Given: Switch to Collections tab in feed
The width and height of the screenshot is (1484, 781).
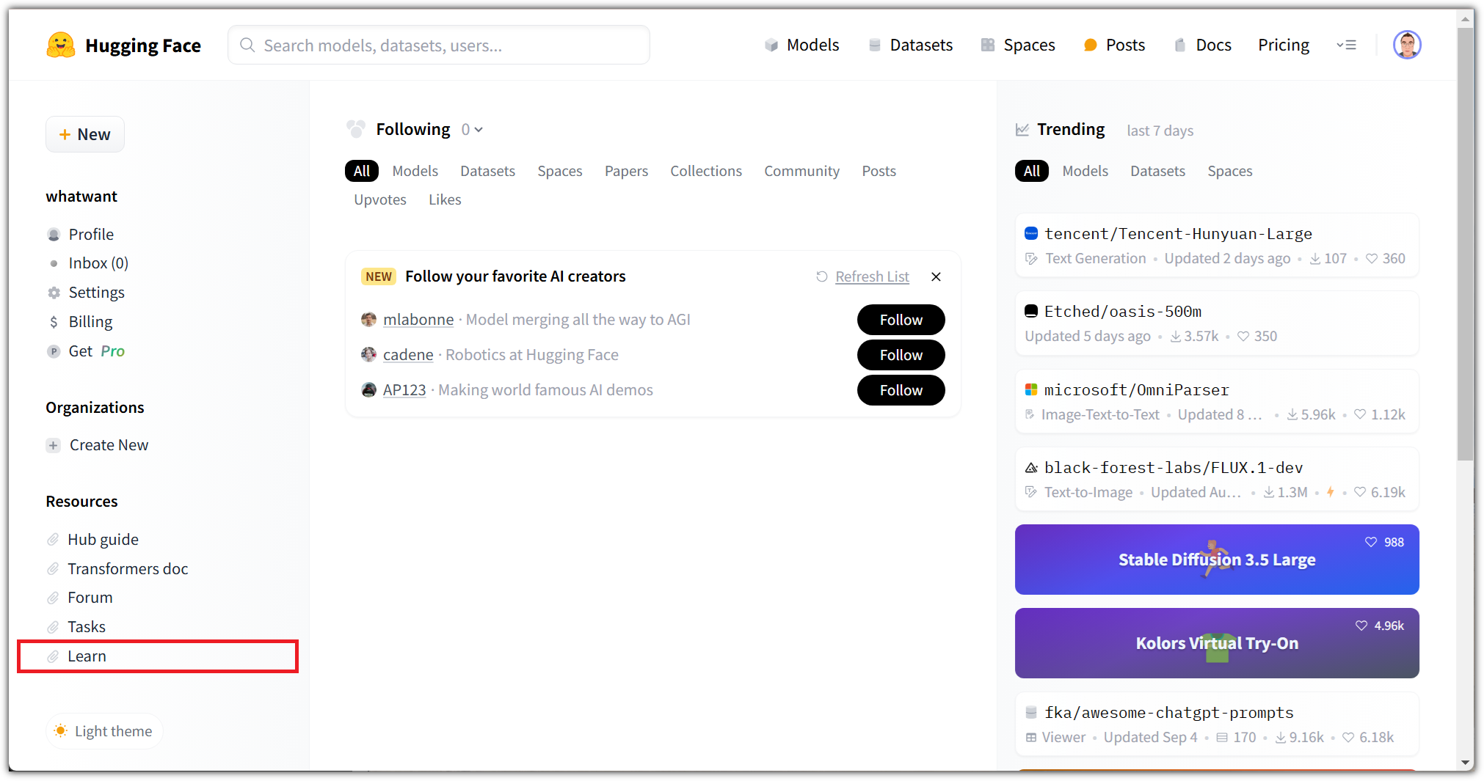Looking at the screenshot, I should tap(705, 171).
